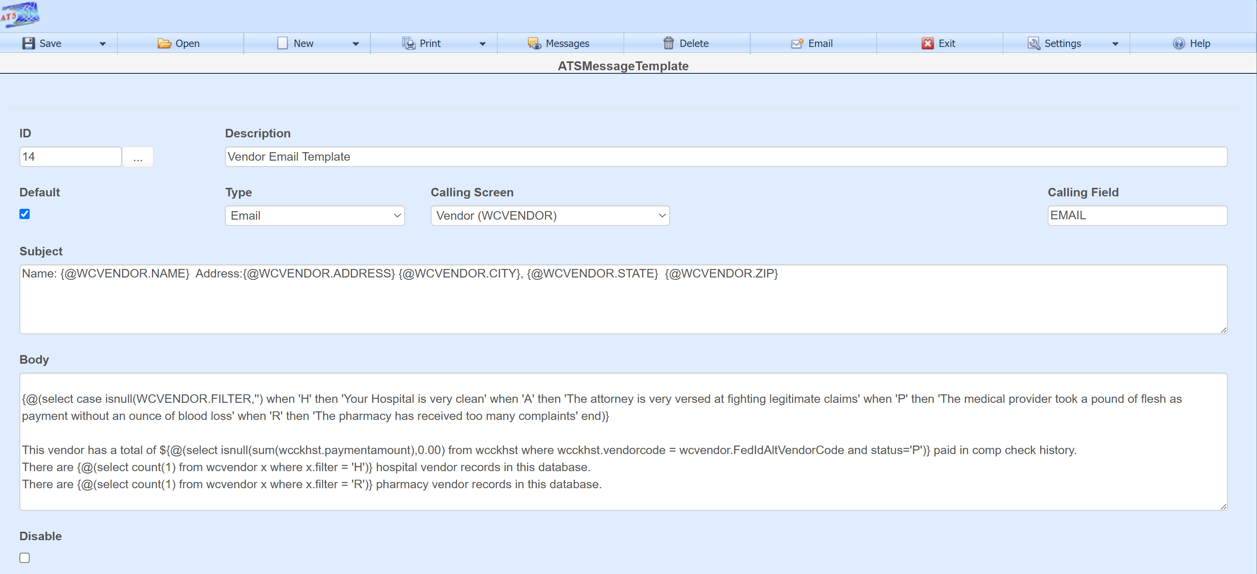Viewport: 1257px width, 574px height.
Task: Click the Delete trash can icon
Action: coord(668,43)
